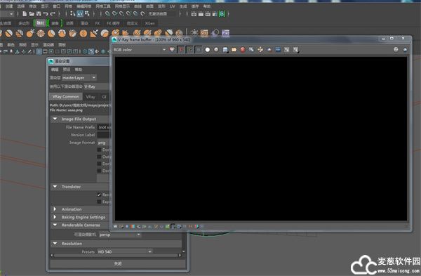Click Load image folder icon in VFB
This screenshot has height=276, width=421.
(234, 49)
